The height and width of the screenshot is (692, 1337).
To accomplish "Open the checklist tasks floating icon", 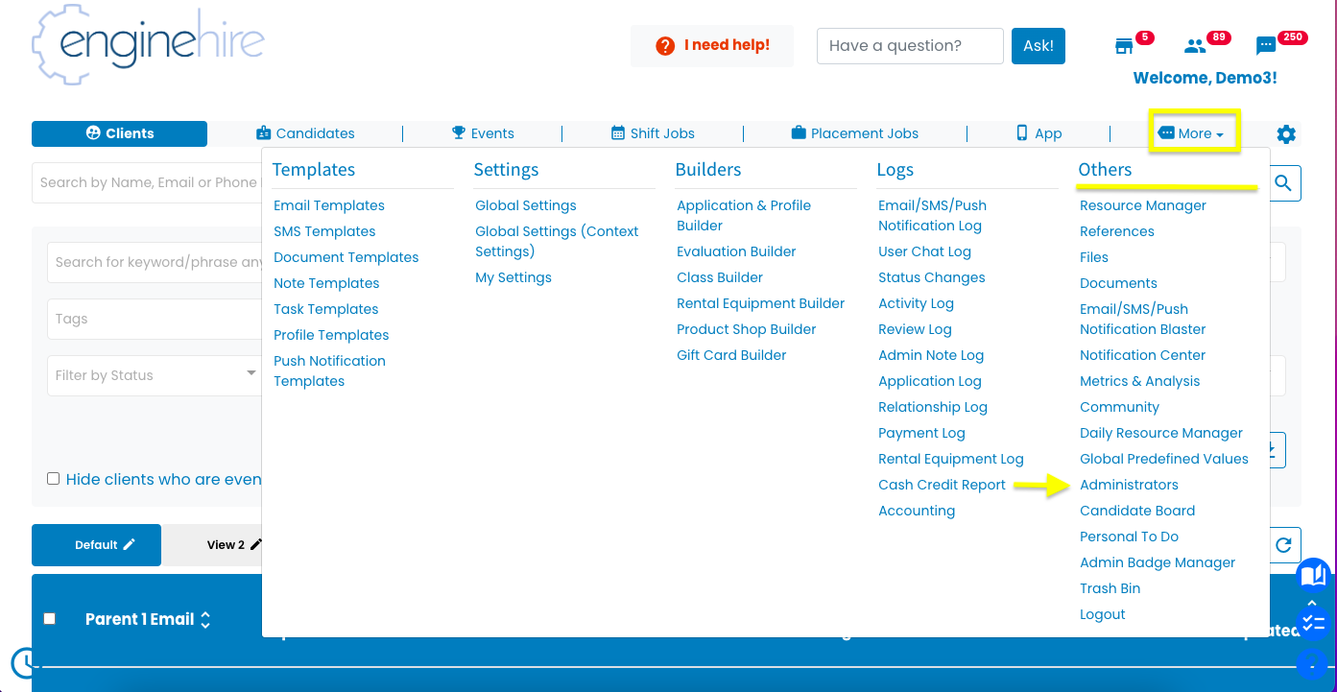I will 1312,624.
